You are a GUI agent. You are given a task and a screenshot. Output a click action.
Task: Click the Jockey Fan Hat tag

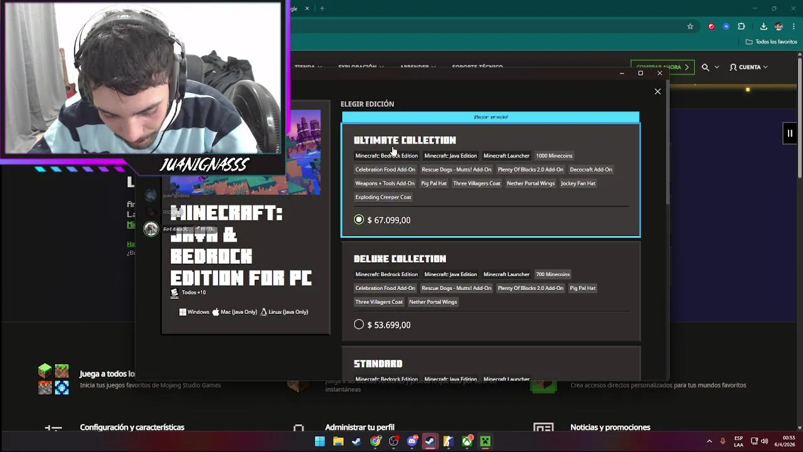tap(578, 183)
